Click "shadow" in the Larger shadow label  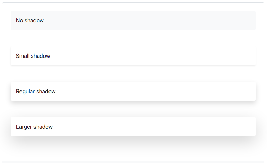pos(43,127)
